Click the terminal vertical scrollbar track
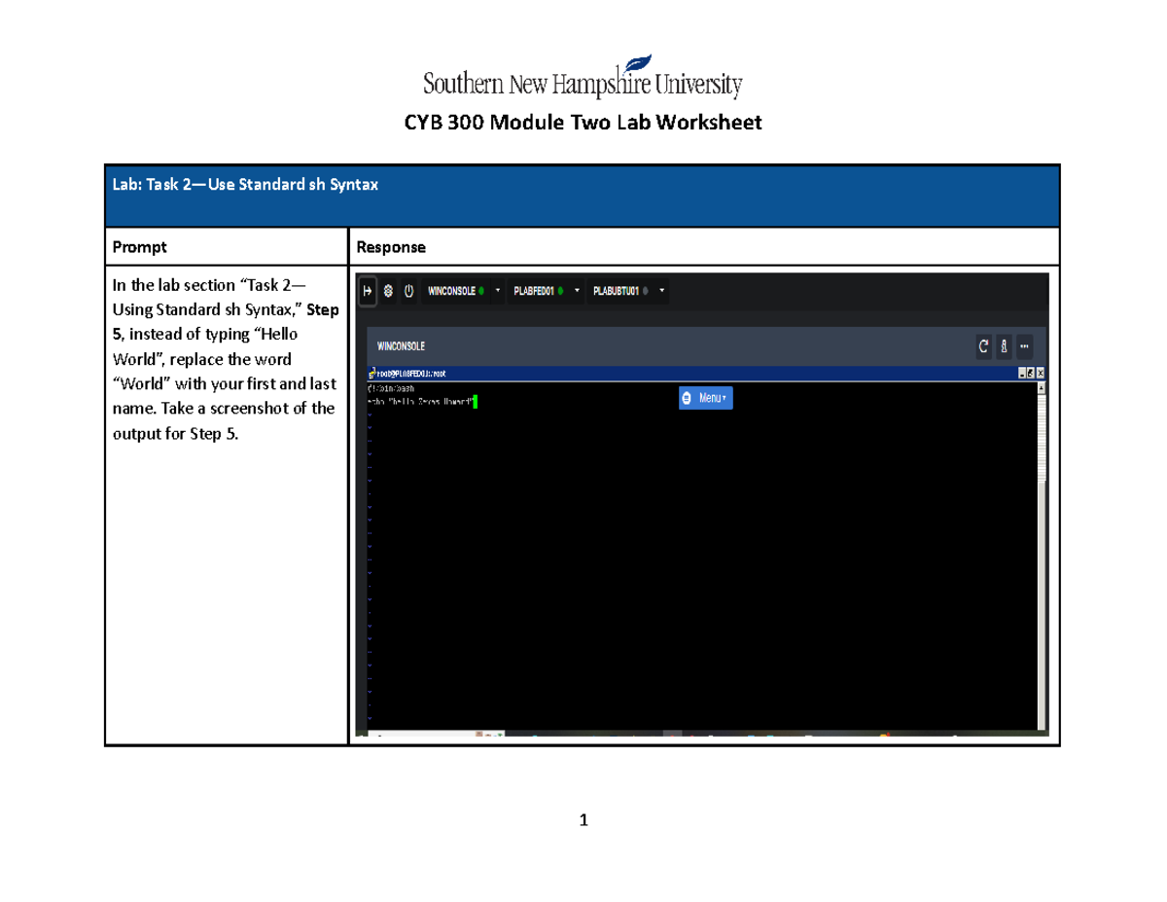This screenshot has height=902, width=1167. (x=1043, y=584)
